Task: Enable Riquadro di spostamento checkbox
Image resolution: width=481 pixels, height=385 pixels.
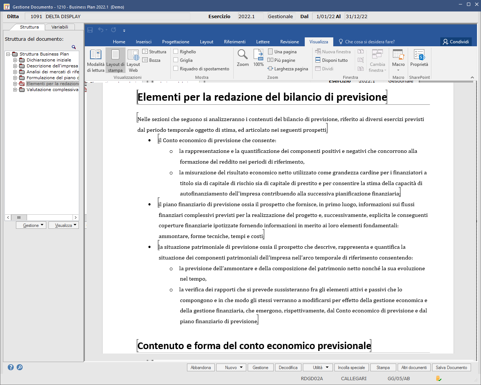Action: (x=176, y=68)
